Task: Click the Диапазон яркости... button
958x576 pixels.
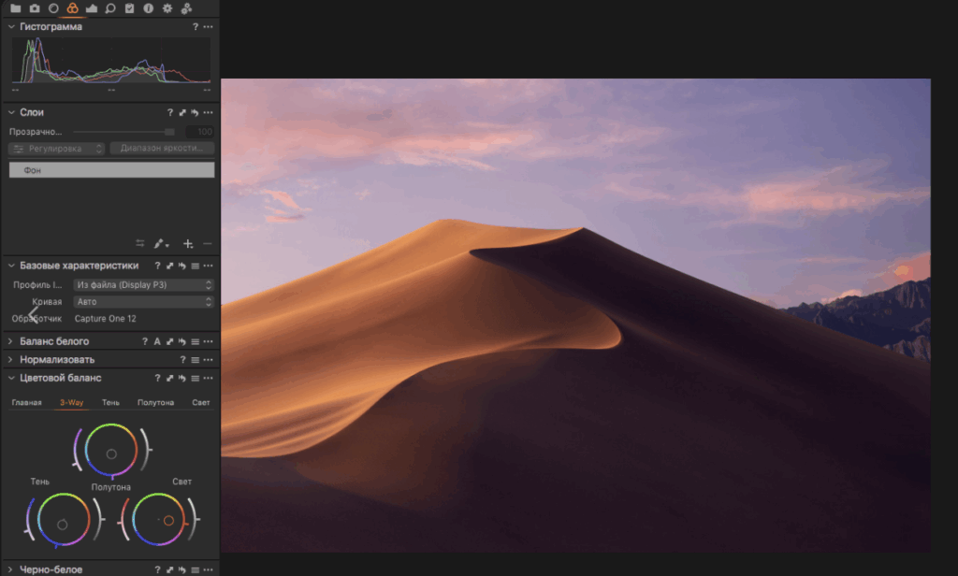Action: pos(162,149)
